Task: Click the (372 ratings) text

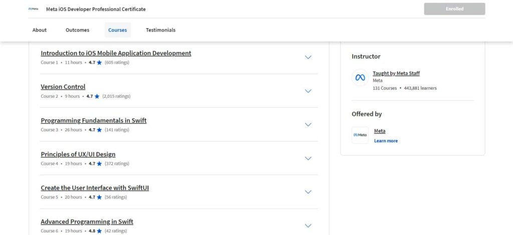Action: 117,164
